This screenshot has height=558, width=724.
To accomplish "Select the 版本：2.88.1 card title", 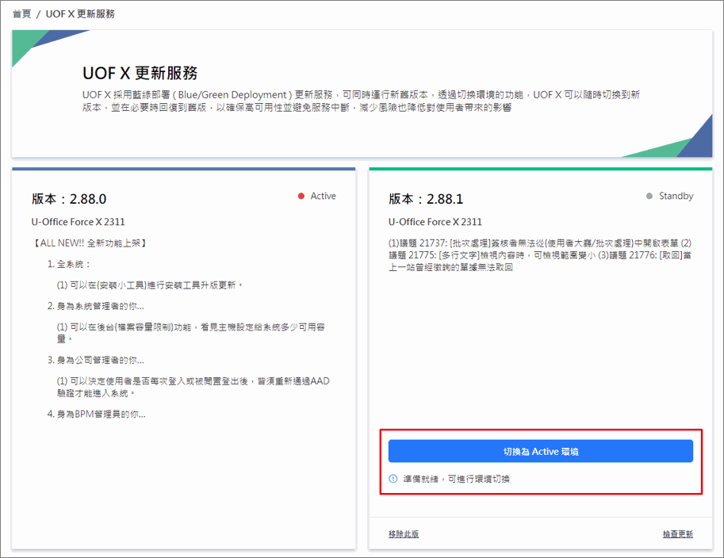I will (x=426, y=199).
